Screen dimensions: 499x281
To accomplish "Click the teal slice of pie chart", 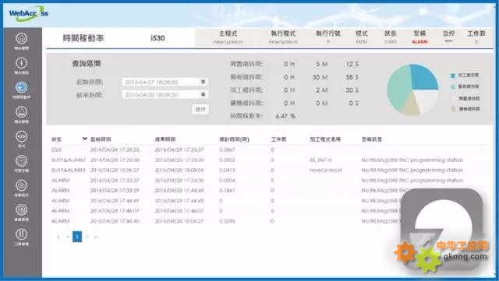I will (398, 87).
